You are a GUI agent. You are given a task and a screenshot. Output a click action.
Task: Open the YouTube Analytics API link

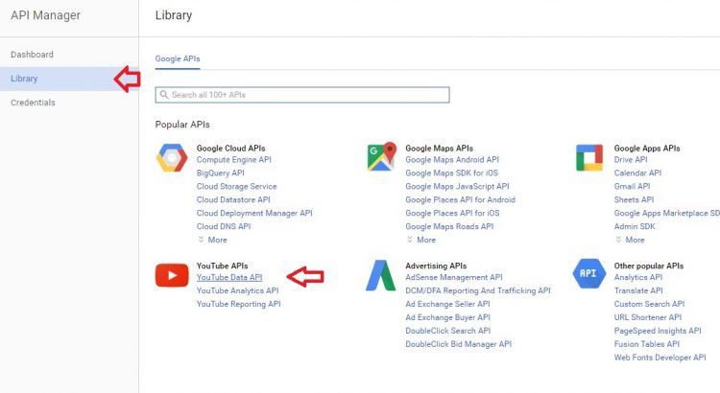click(x=237, y=290)
